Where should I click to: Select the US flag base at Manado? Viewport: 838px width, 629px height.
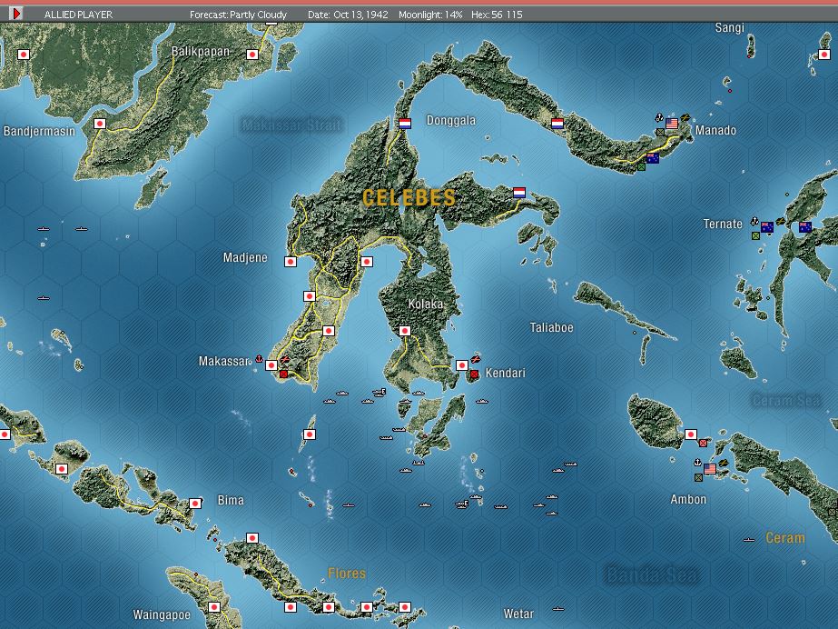672,124
